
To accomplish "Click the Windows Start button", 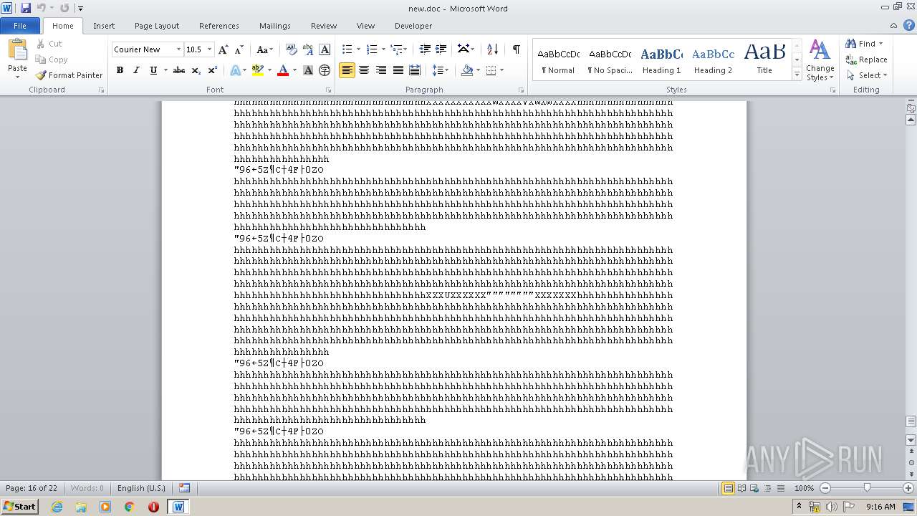I will [x=19, y=507].
